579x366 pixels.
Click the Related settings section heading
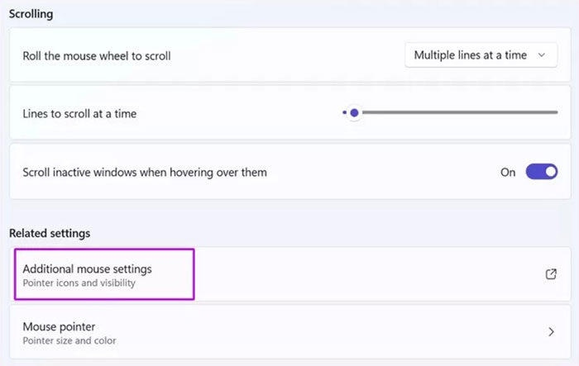point(50,233)
